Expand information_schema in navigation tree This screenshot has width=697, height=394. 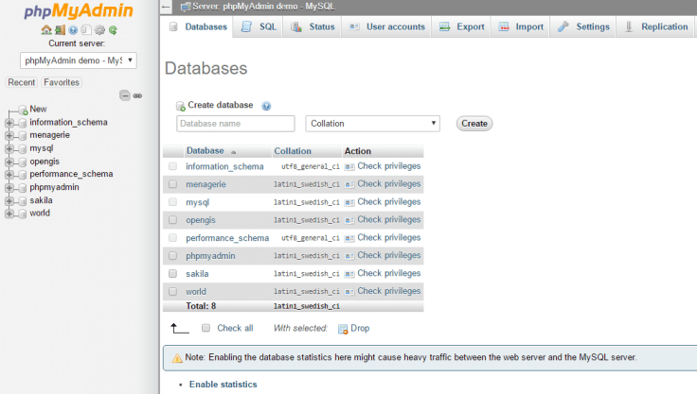pos(9,123)
